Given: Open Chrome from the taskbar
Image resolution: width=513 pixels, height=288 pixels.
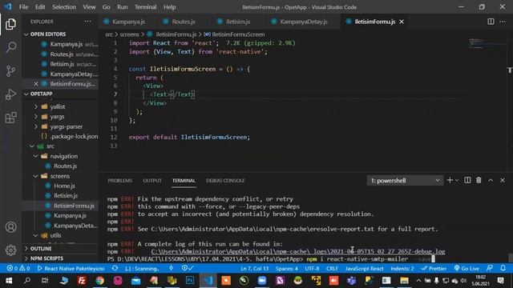Looking at the screenshot, I should (x=99, y=281).
